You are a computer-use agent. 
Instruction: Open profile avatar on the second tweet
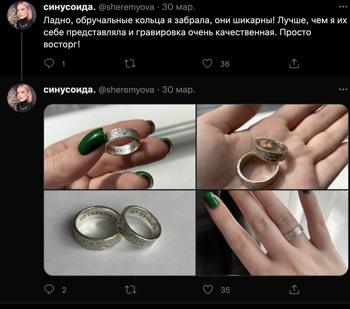pyautogui.click(x=22, y=98)
